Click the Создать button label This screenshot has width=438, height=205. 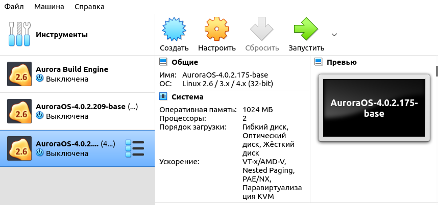(174, 48)
